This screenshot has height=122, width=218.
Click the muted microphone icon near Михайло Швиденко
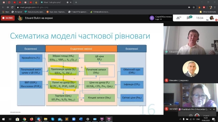(x=167, y=80)
